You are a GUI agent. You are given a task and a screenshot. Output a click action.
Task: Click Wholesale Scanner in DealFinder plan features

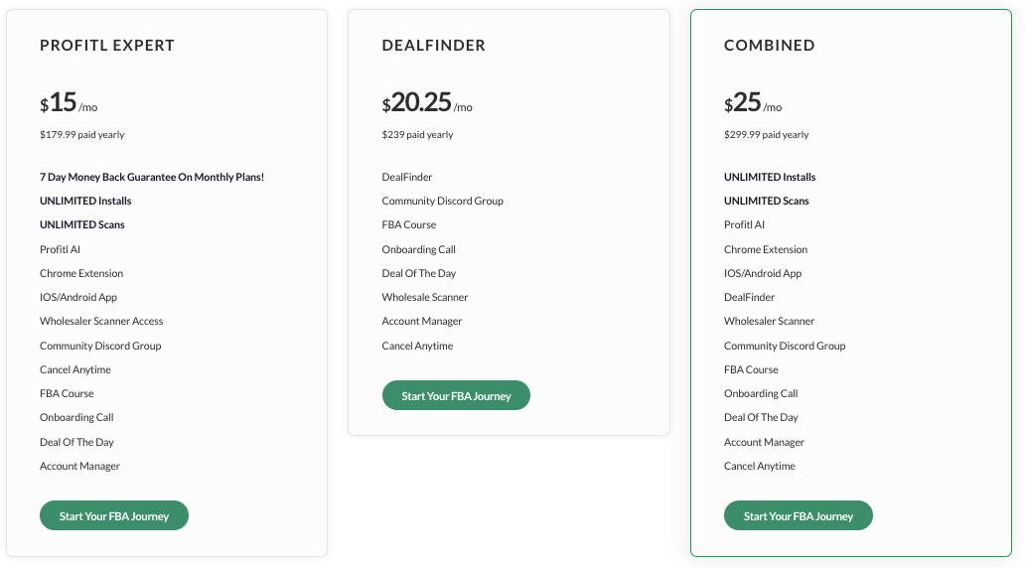[425, 297]
